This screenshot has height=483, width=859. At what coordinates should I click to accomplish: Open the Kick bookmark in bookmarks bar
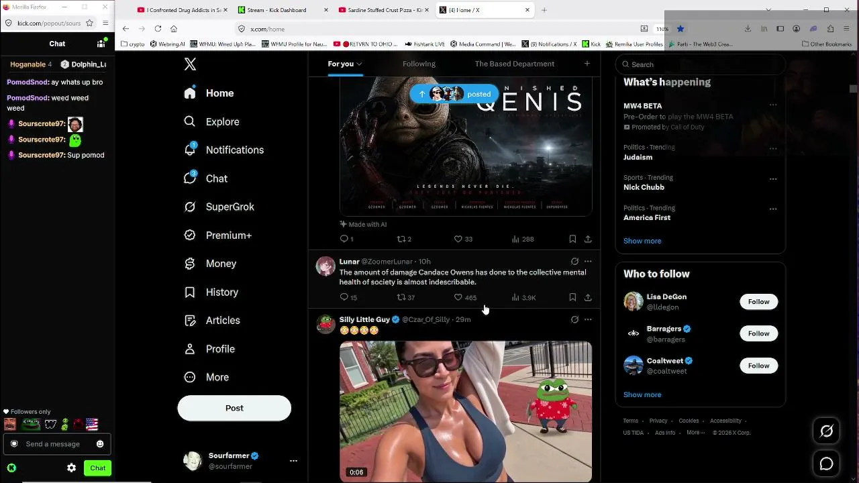coord(591,44)
